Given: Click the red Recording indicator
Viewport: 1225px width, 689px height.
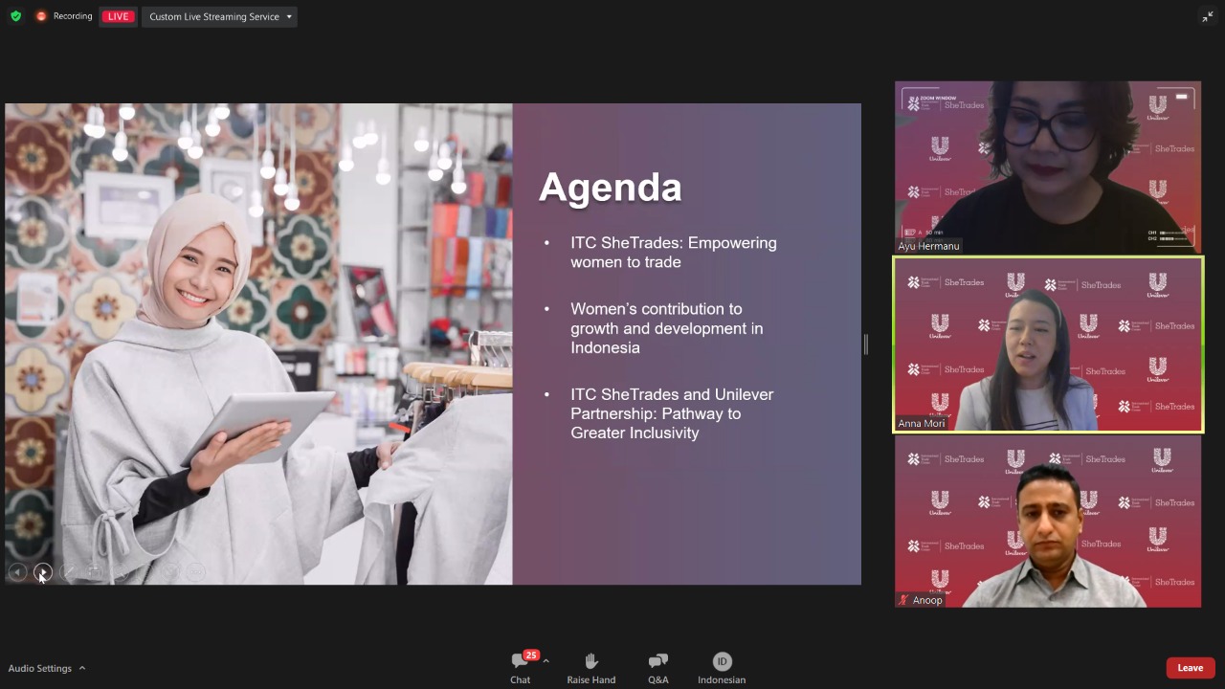Looking at the screenshot, I should click(x=64, y=16).
